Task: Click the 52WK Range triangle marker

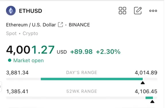Action: pyautogui.click(x=152, y=102)
